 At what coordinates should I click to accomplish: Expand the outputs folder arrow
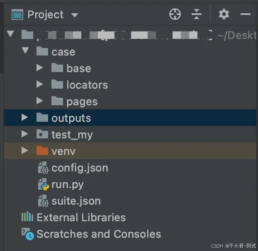[x=25, y=117]
